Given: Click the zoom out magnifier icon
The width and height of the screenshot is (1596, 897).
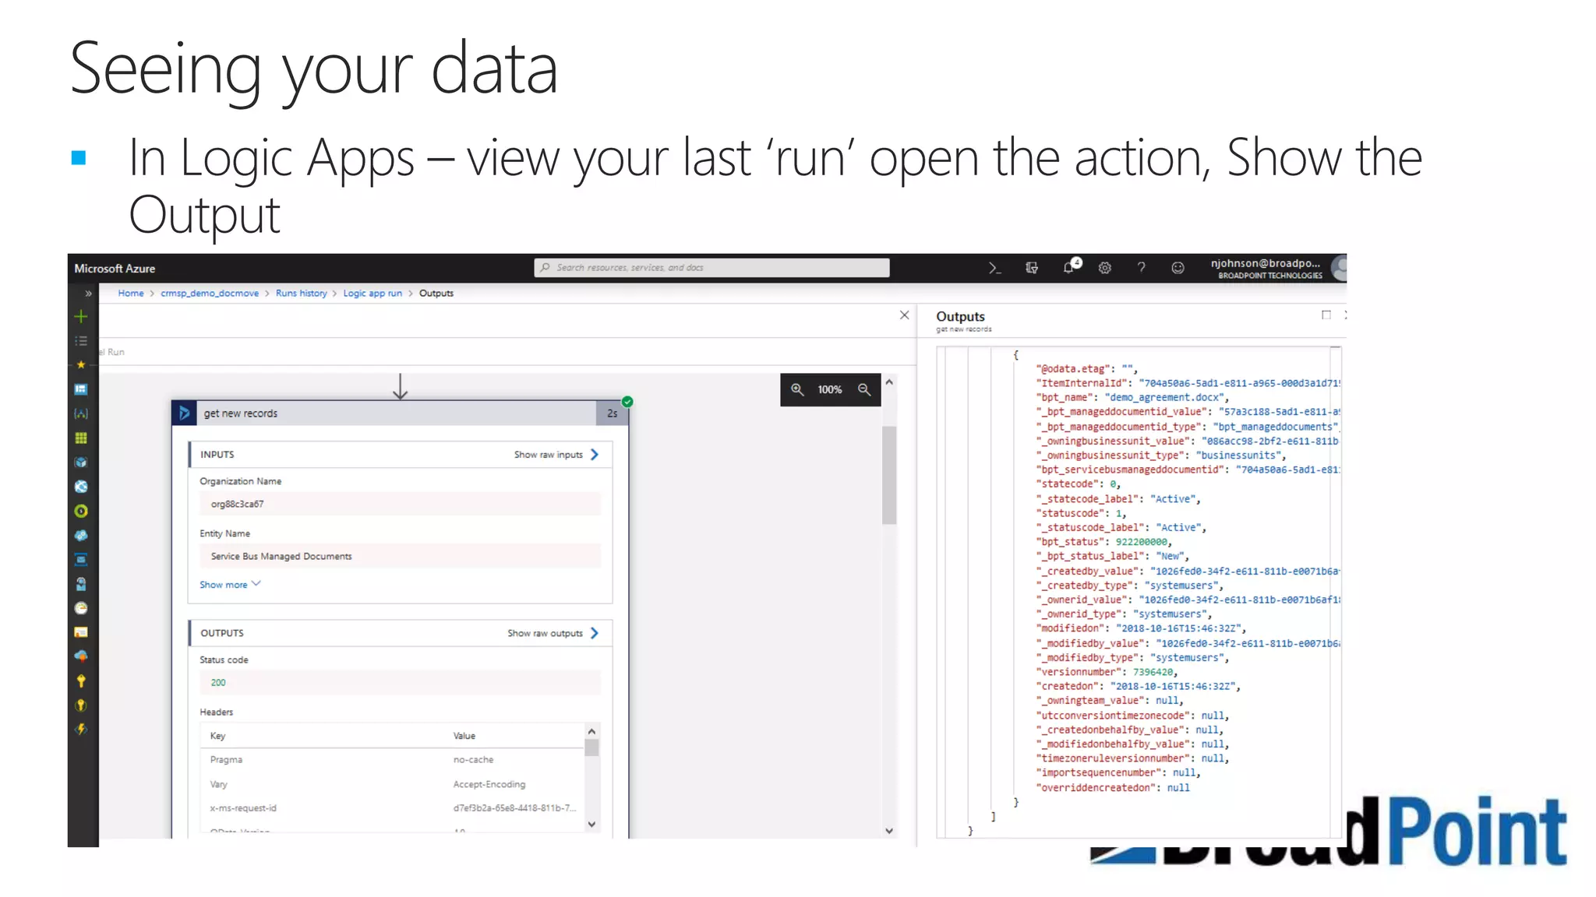Looking at the screenshot, I should point(864,389).
